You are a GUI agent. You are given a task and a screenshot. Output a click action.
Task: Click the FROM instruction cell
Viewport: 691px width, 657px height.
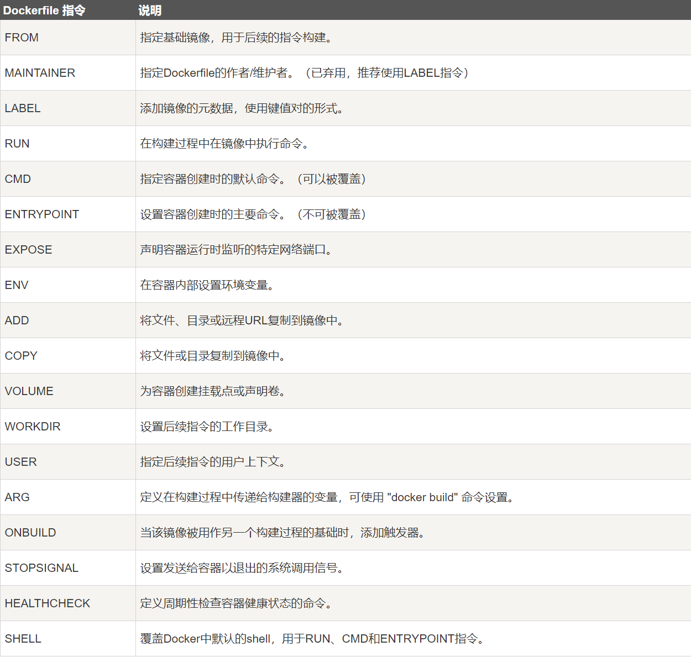[x=22, y=38]
